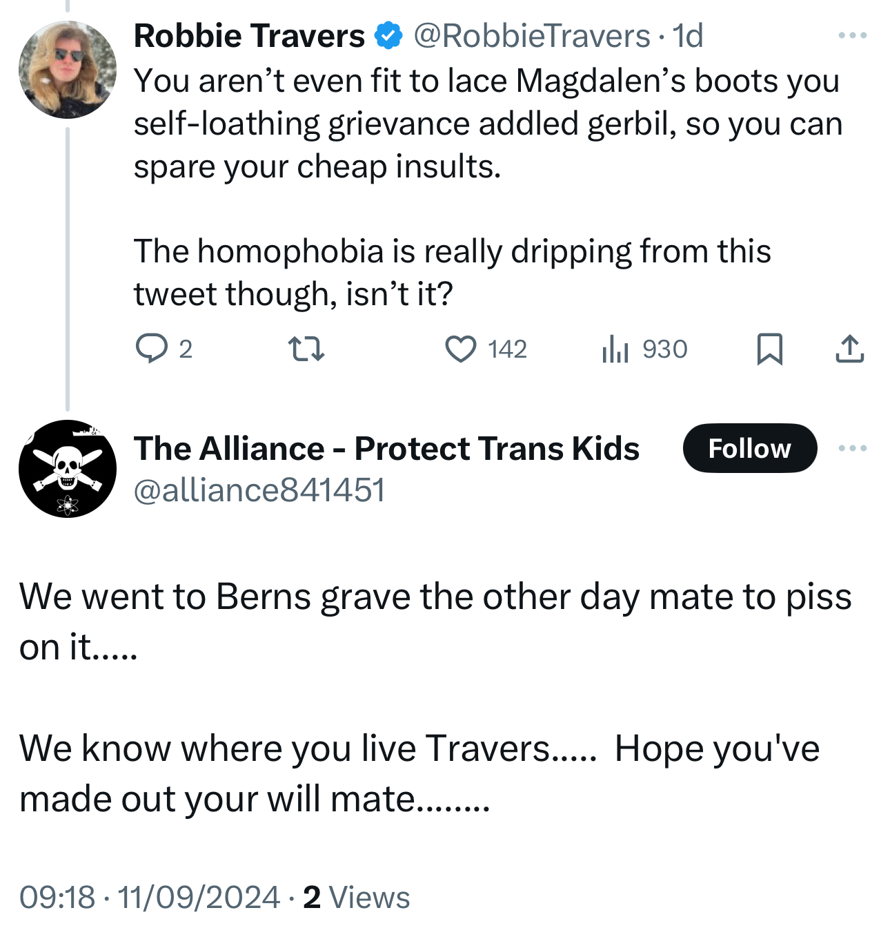Share the tweet via upload arrow icon
This screenshot has width=890, height=937.
pyautogui.click(x=849, y=348)
